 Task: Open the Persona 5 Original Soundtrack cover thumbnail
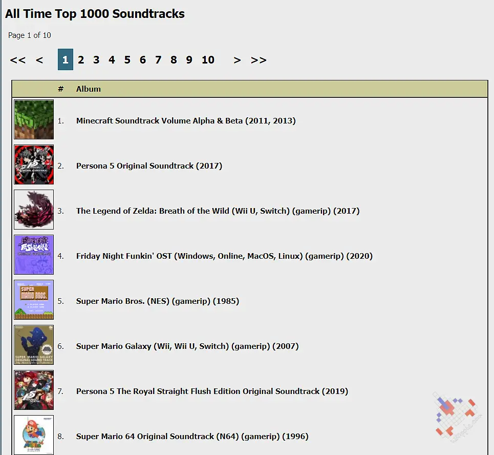34,164
